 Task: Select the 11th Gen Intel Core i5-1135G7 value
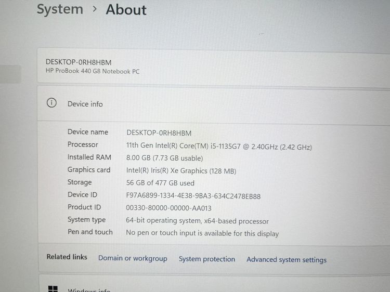point(219,146)
